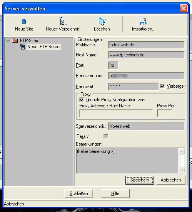Open Hilfe at dialog bottom
Screen dimensions: 192x212
pos(115,193)
